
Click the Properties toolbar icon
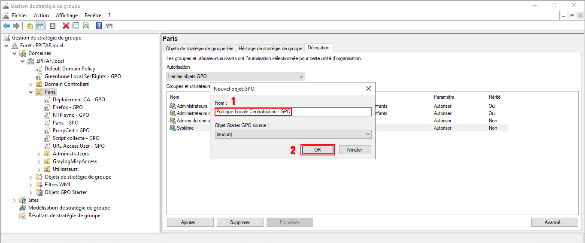(76, 26)
